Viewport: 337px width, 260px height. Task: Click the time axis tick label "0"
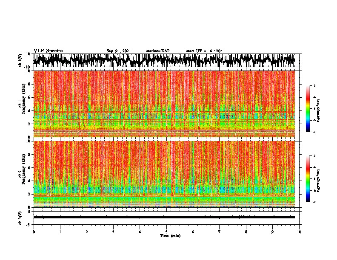[34, 232]
